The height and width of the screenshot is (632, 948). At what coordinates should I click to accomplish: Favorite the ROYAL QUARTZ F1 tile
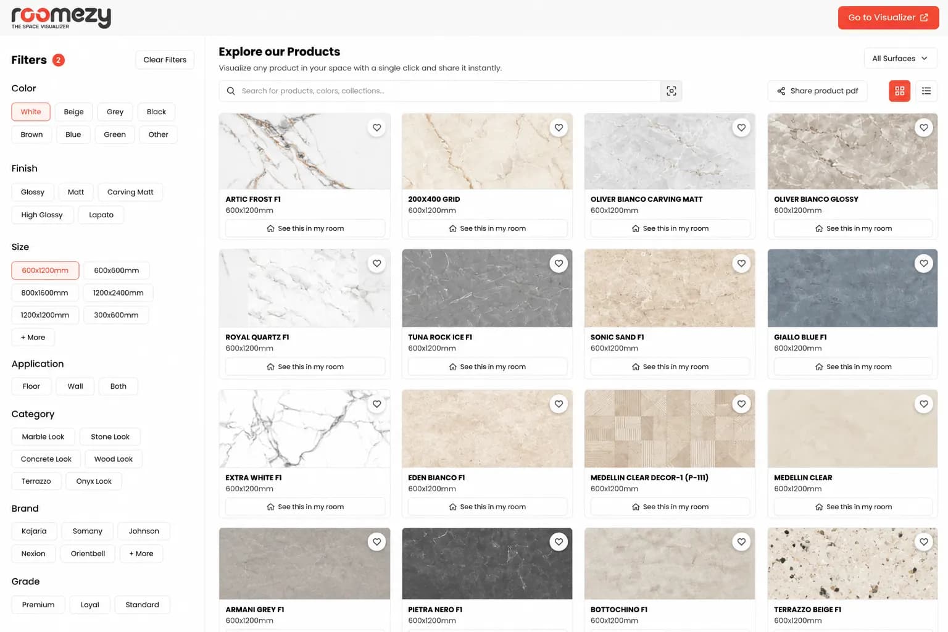coord(376,264)
